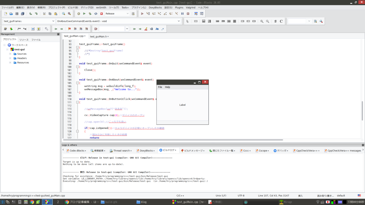Select the wxSmith pointer tool
The image size is (365, 205).
pos(188,21)
